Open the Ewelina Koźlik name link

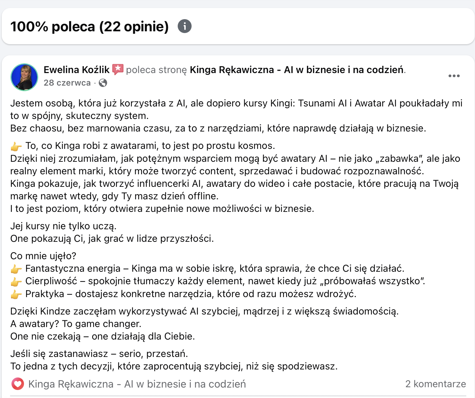point(77,70)
